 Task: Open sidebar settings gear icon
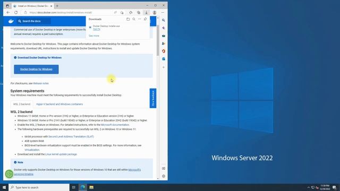(164, 176)
